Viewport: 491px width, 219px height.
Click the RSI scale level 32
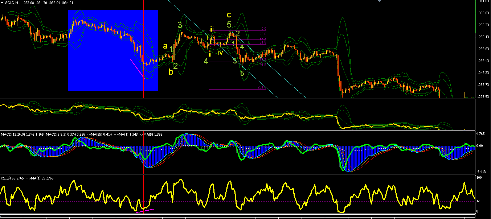478,201
